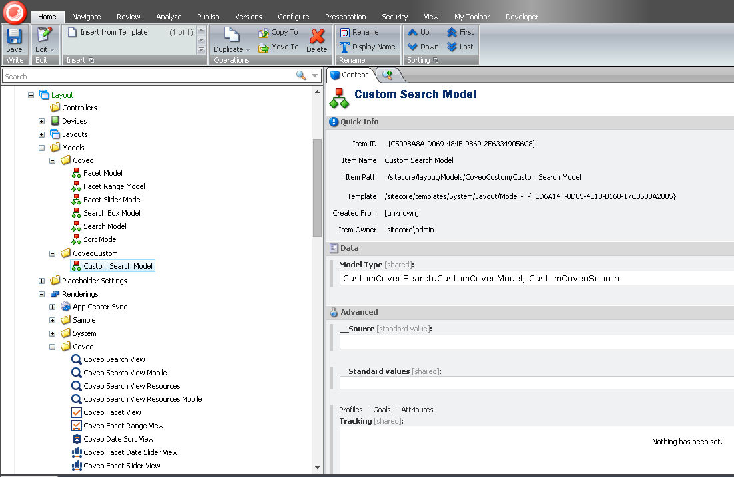Collapse the Renderings node

coord(42,295)
